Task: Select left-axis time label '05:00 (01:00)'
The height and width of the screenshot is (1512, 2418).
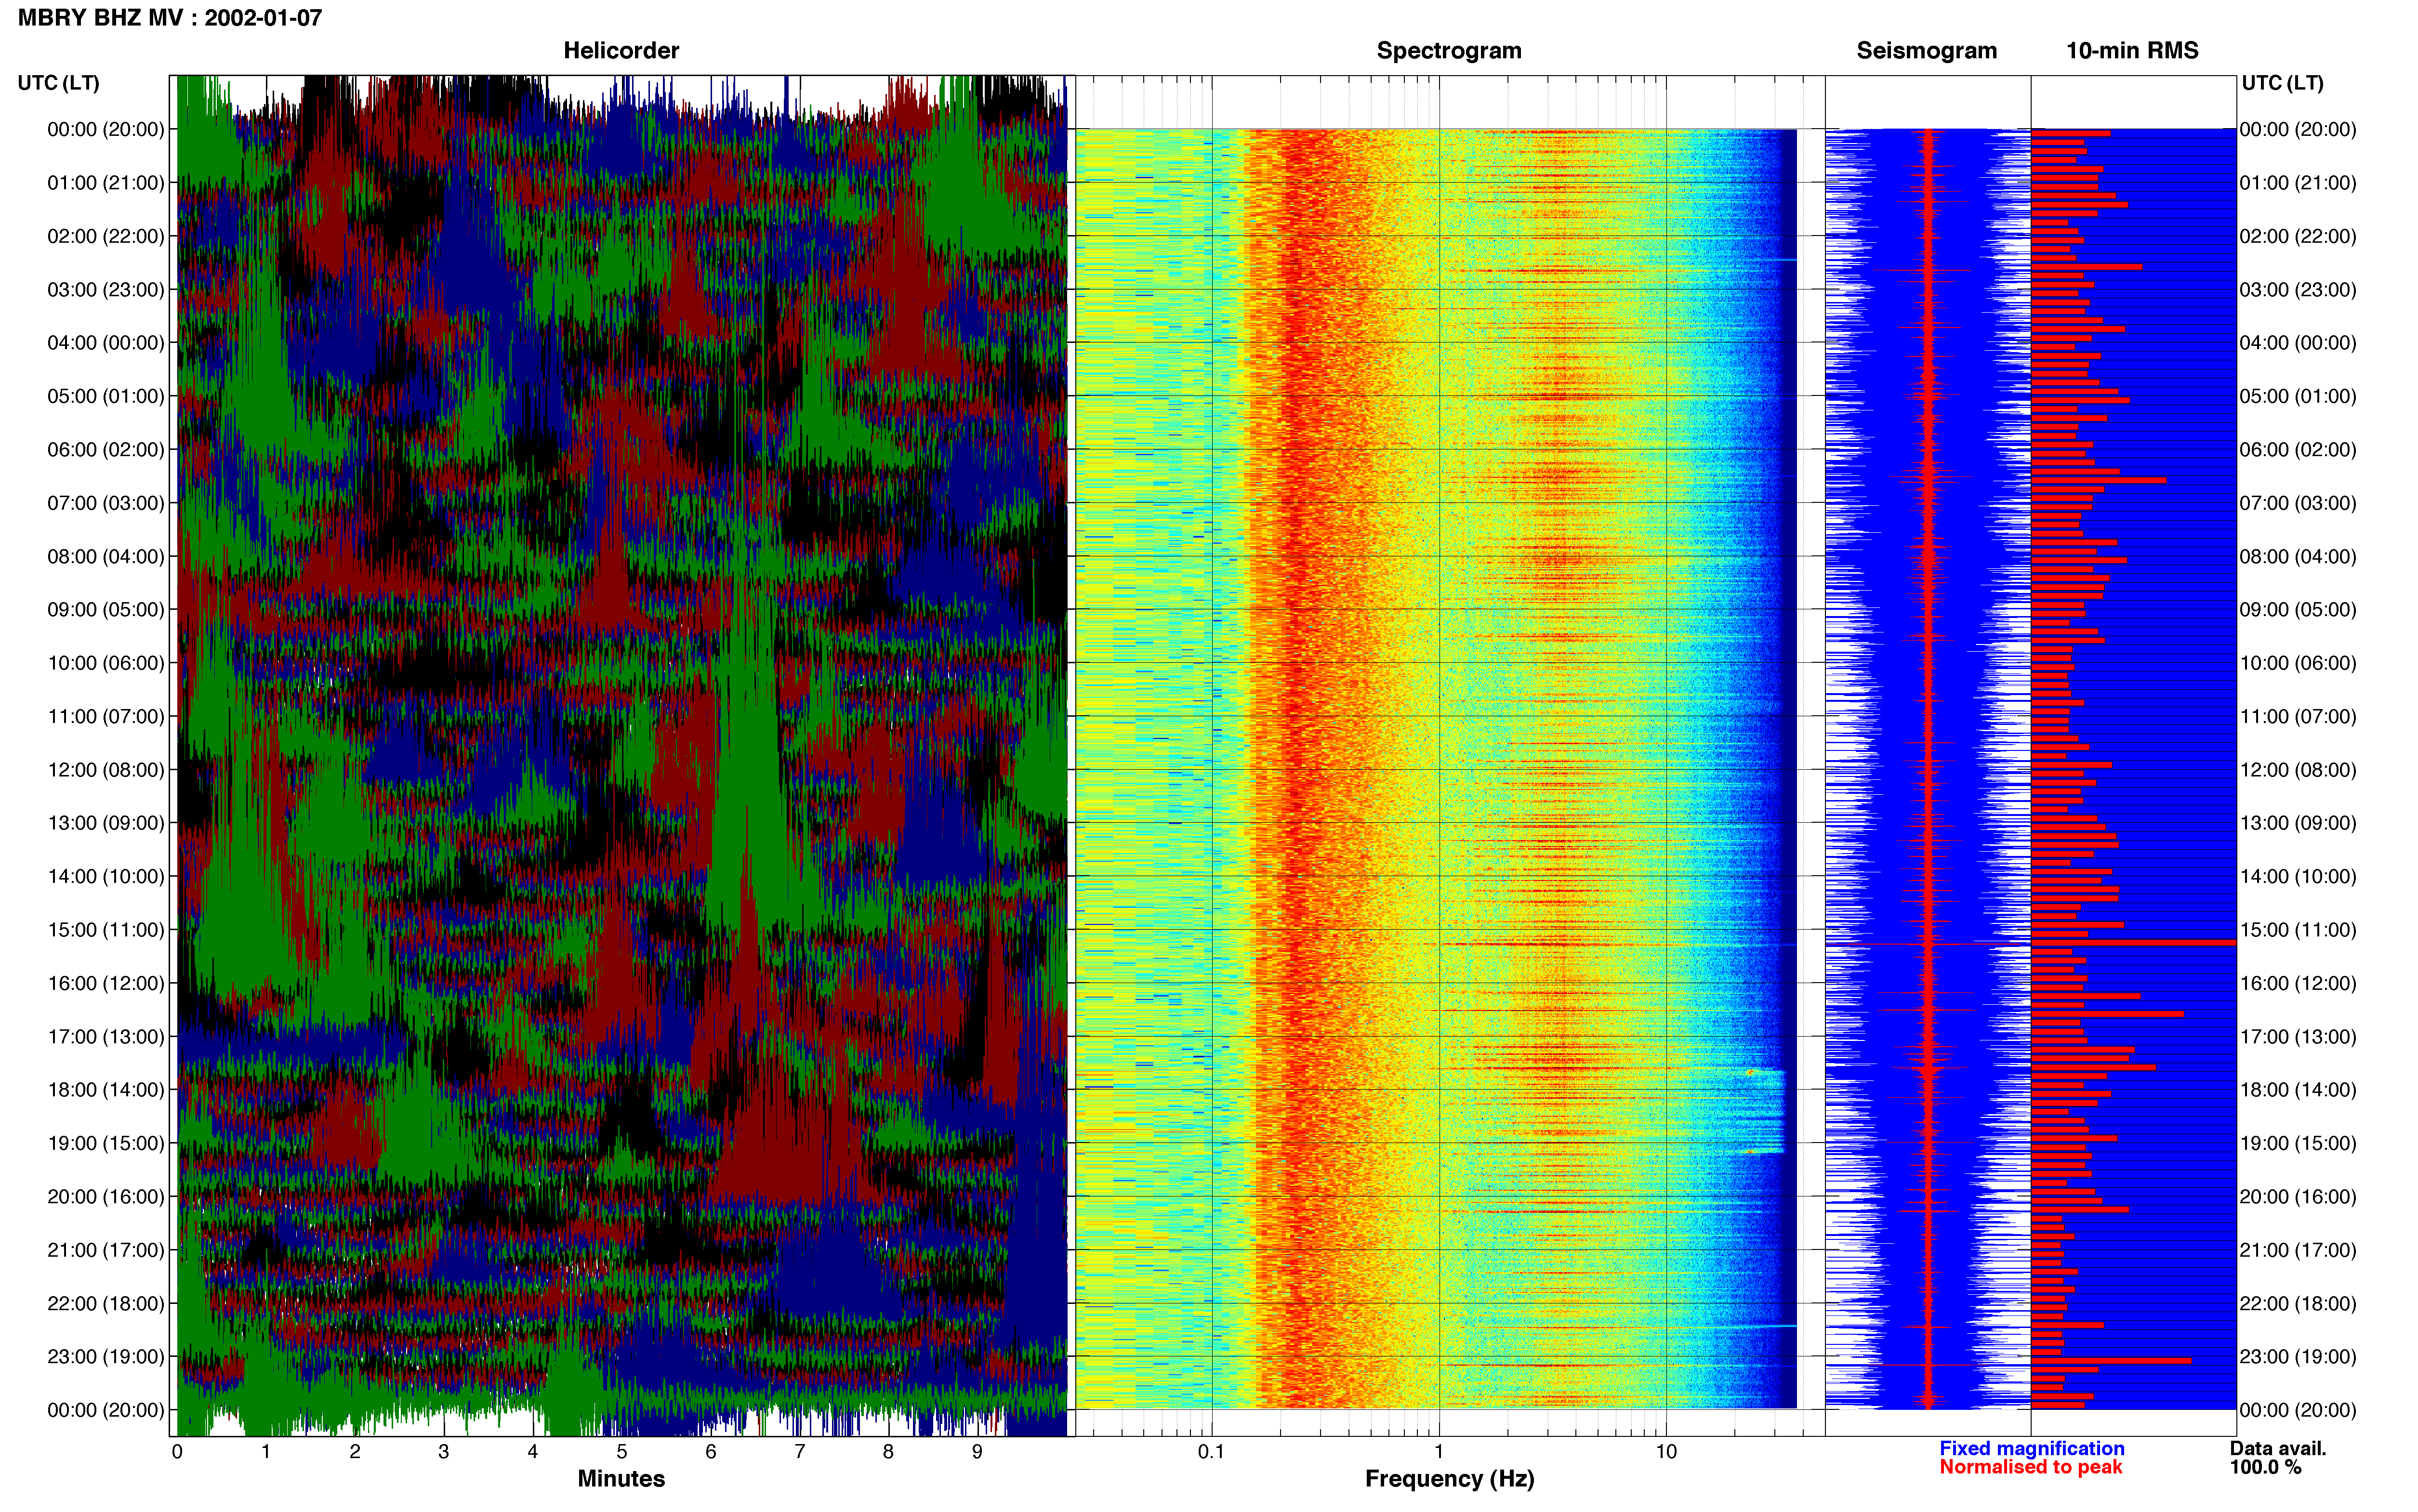Action: [x=106, y=396]
